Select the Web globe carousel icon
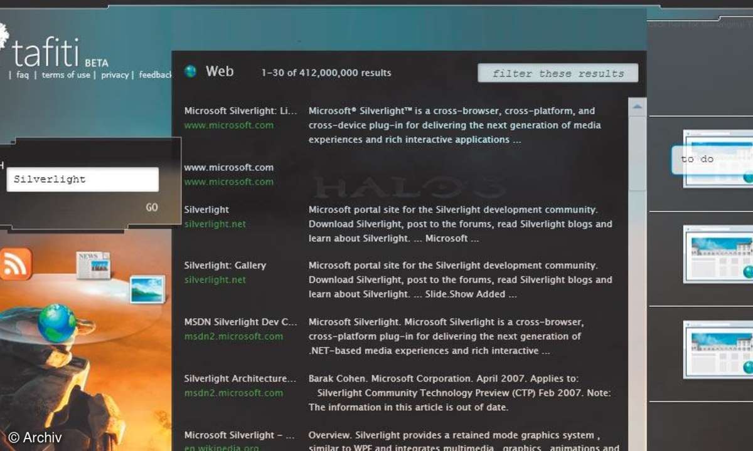 [56, 323]
